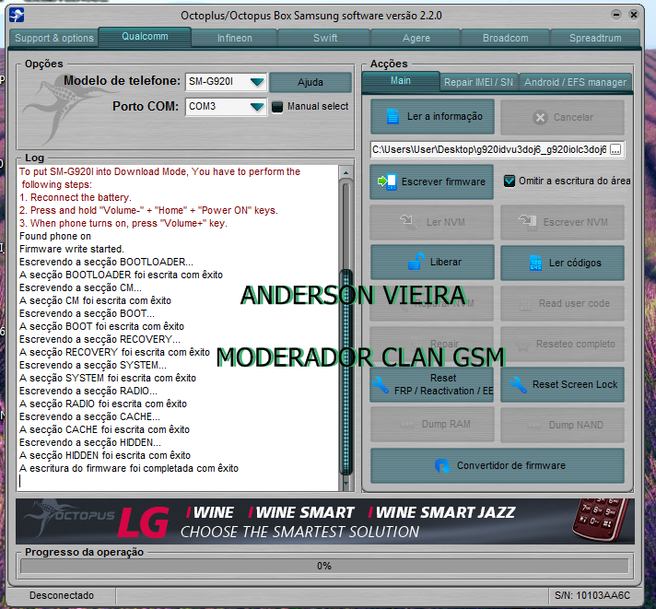This screenshot has width=656, height=609.
Task: Open the Porto COM dropdown
Action: [x=257, y=107]
